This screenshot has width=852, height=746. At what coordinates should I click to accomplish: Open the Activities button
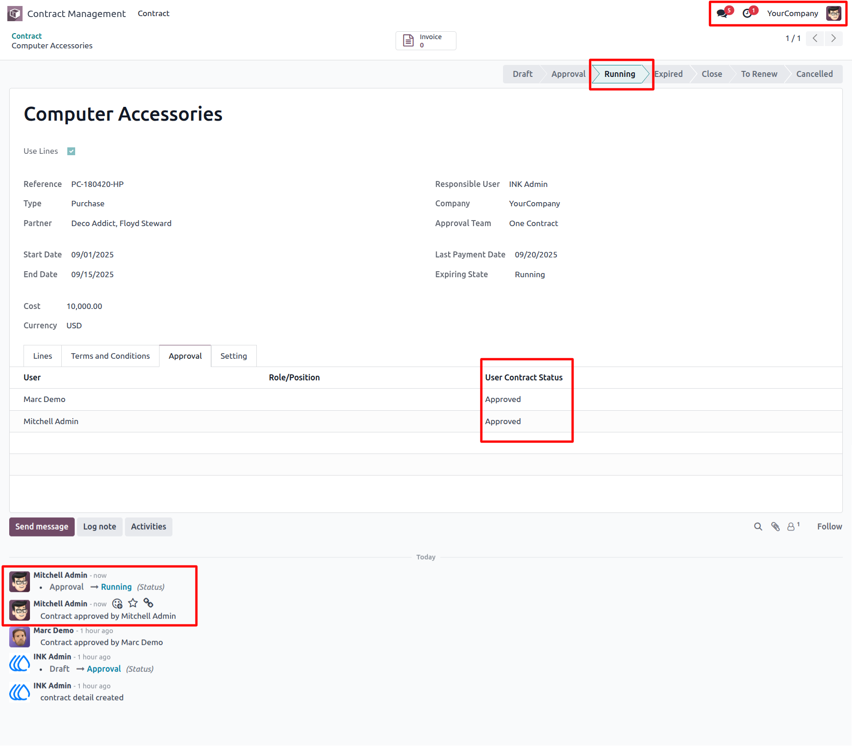click(x=148, y=527)
